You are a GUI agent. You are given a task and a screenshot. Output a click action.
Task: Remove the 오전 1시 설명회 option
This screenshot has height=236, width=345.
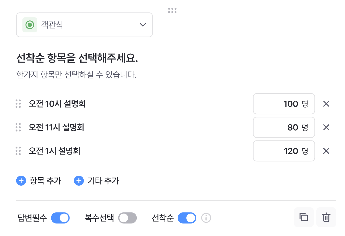[326, 151]
